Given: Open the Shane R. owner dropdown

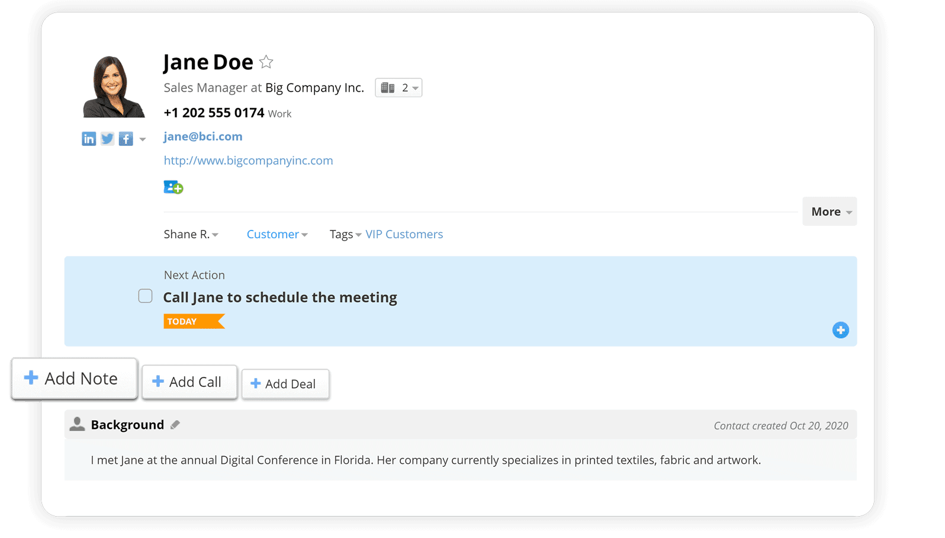Looking at the screenshot, I should (191, 235).
